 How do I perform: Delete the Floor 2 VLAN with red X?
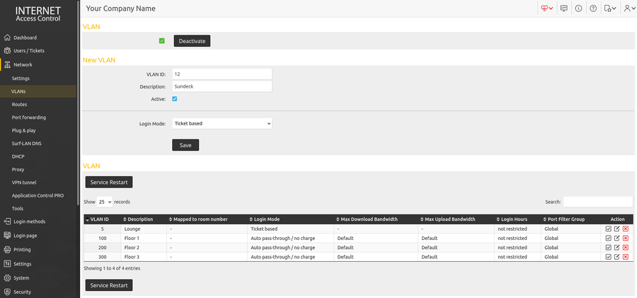(626, 248)
